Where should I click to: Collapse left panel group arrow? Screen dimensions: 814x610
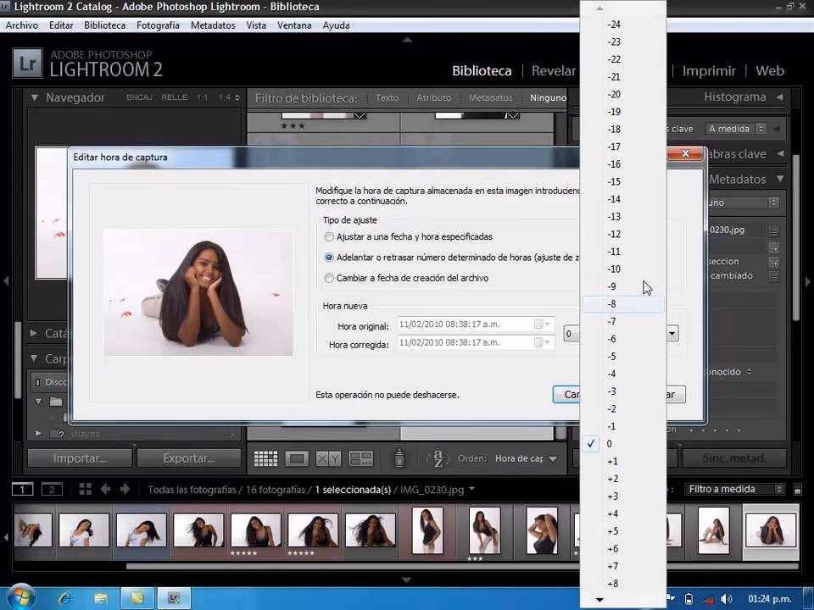[6, 281]
